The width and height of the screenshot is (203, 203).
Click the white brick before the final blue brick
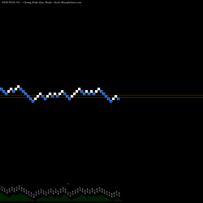pyautogui.click(x=116, y=96)
